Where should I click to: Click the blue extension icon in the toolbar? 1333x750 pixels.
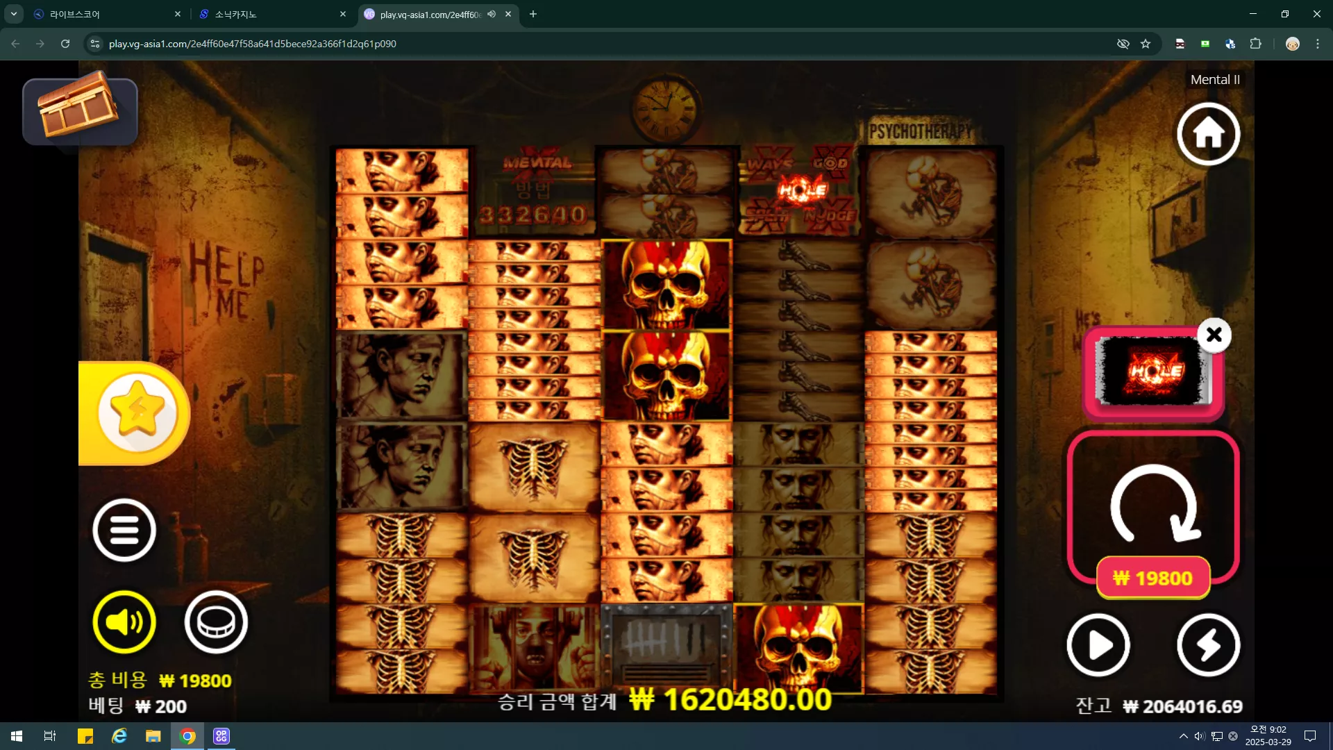(x=1230, y=44)
